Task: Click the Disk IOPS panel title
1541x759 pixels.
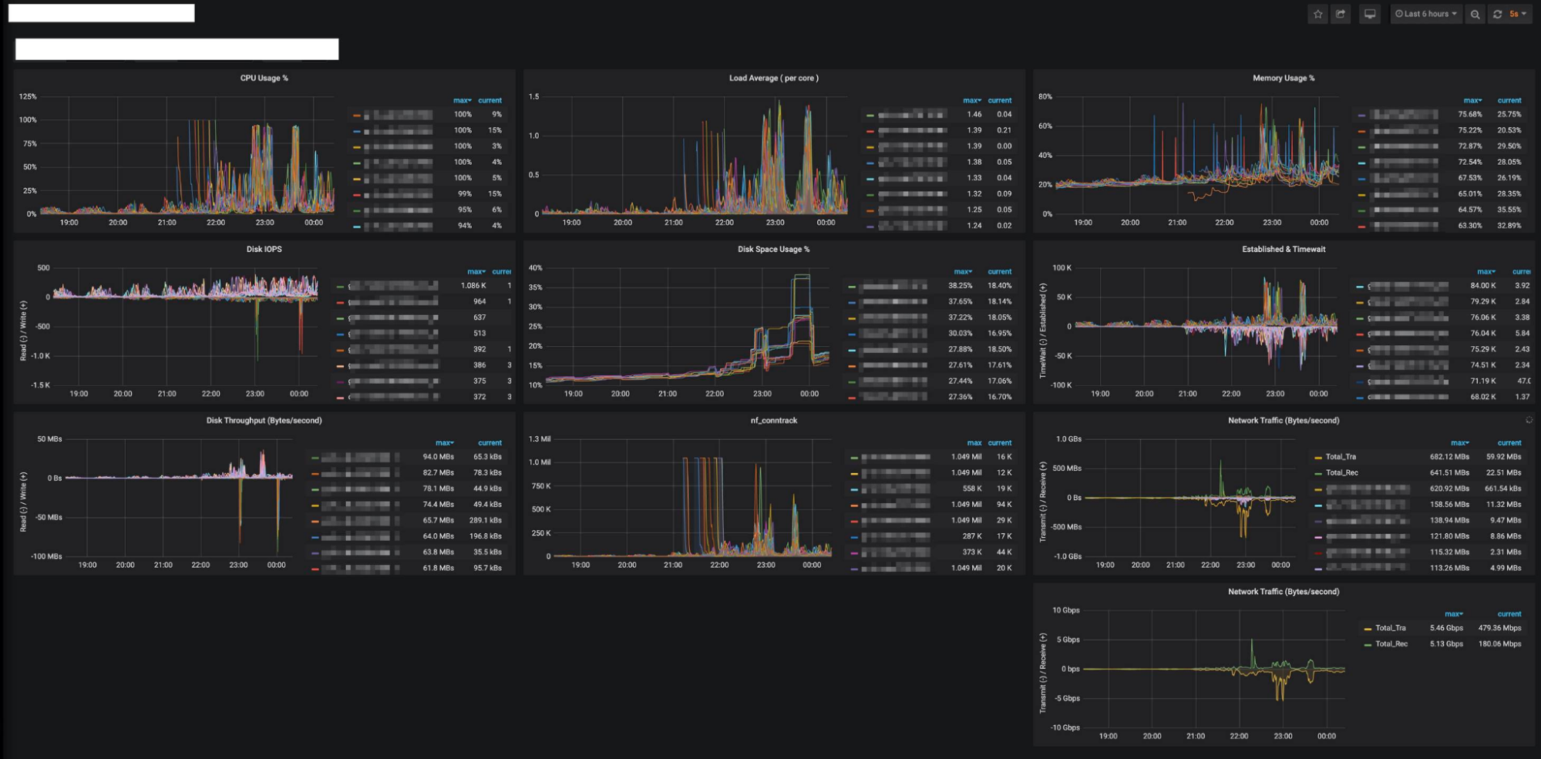Action: (x=264, y=250)
